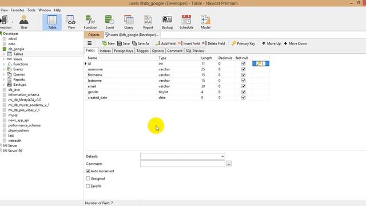The image size is (366, 206).
Task: Open the Default value dropdown
Action: point(222,156)
